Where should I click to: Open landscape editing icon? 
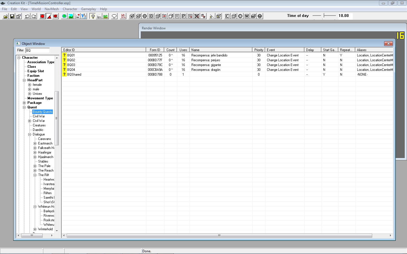pos(71,16)
